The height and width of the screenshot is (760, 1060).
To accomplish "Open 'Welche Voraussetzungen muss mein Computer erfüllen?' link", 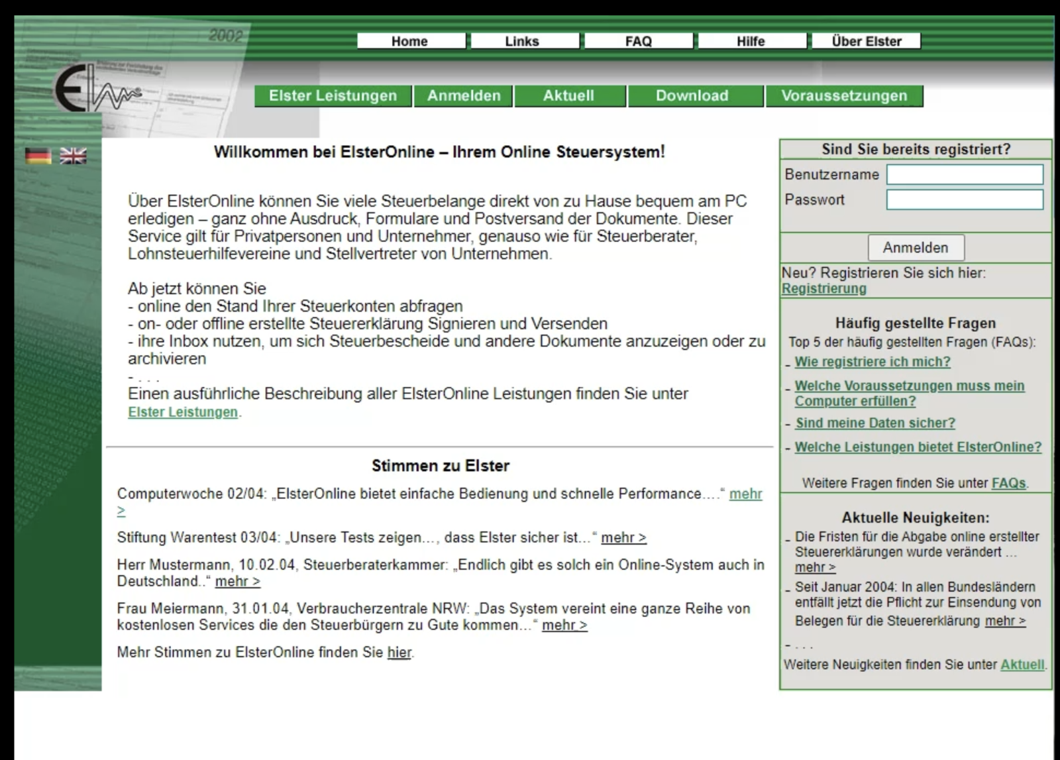I will pyautogui.click(x=910, y=394).
